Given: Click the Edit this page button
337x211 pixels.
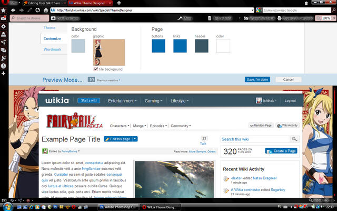Looking at the screenshot, I should (x=118, y=139).
